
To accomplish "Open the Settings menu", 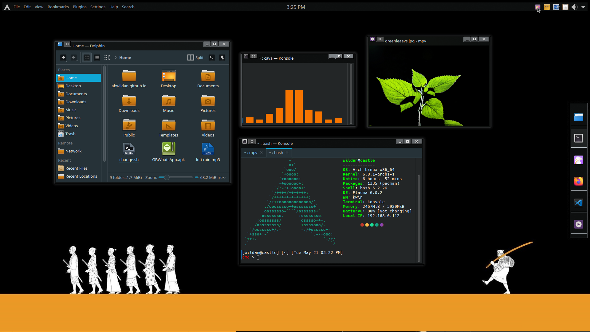I will 98,7.
